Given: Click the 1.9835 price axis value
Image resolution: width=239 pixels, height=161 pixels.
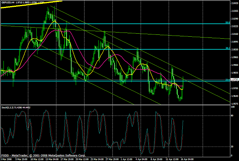Looking at the screenshot, I should point(234,73).
